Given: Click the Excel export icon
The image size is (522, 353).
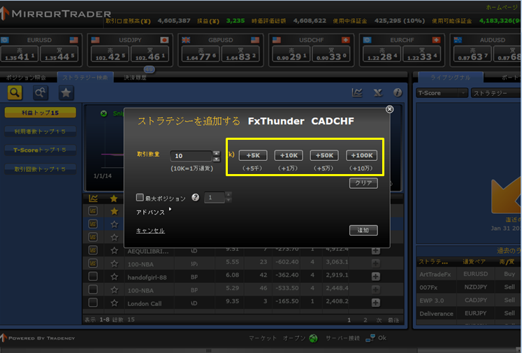Looking at the screenshot, I should pos(377,92).
